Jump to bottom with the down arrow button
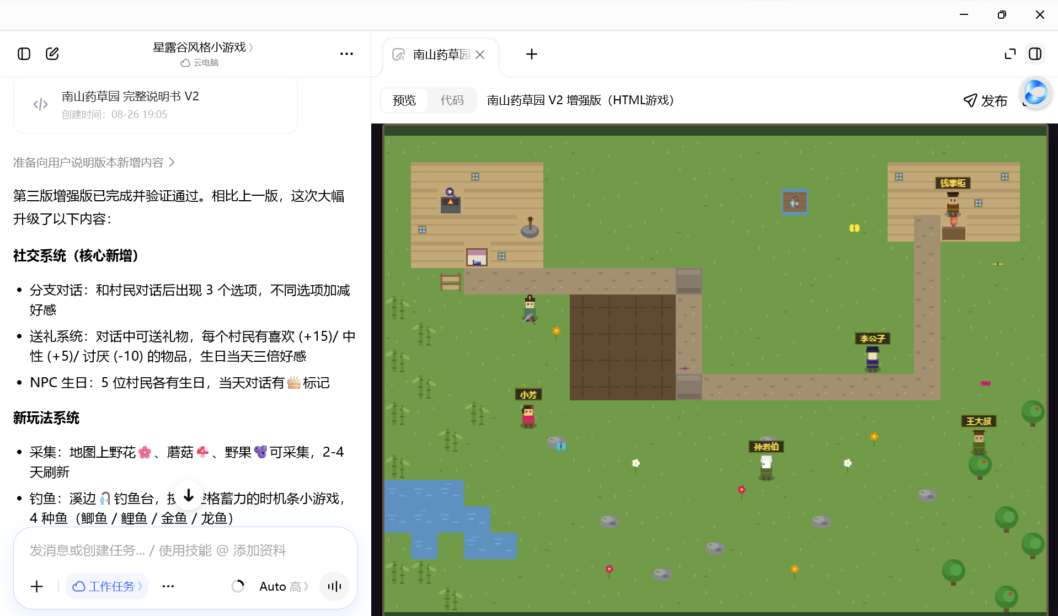Image resolution: width=1058 pixels, height=616 pixels. [189, 495]
